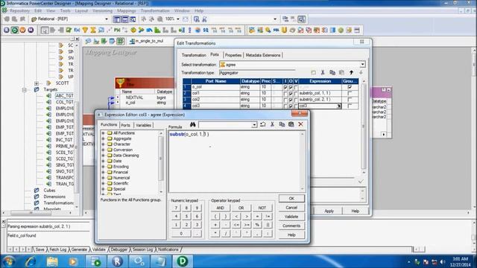Viewport: 477px width, 268px height.
Task: Open the Mappings menu in menu bar
Action: 127,10
